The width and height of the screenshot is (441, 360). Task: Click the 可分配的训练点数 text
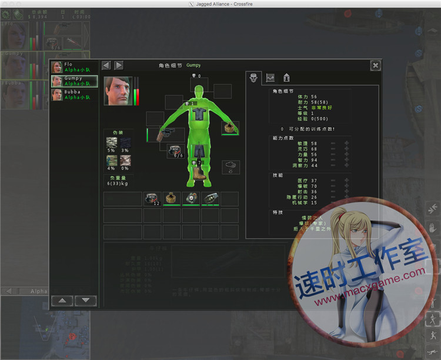pyautogui.click(x=312, y=129)
